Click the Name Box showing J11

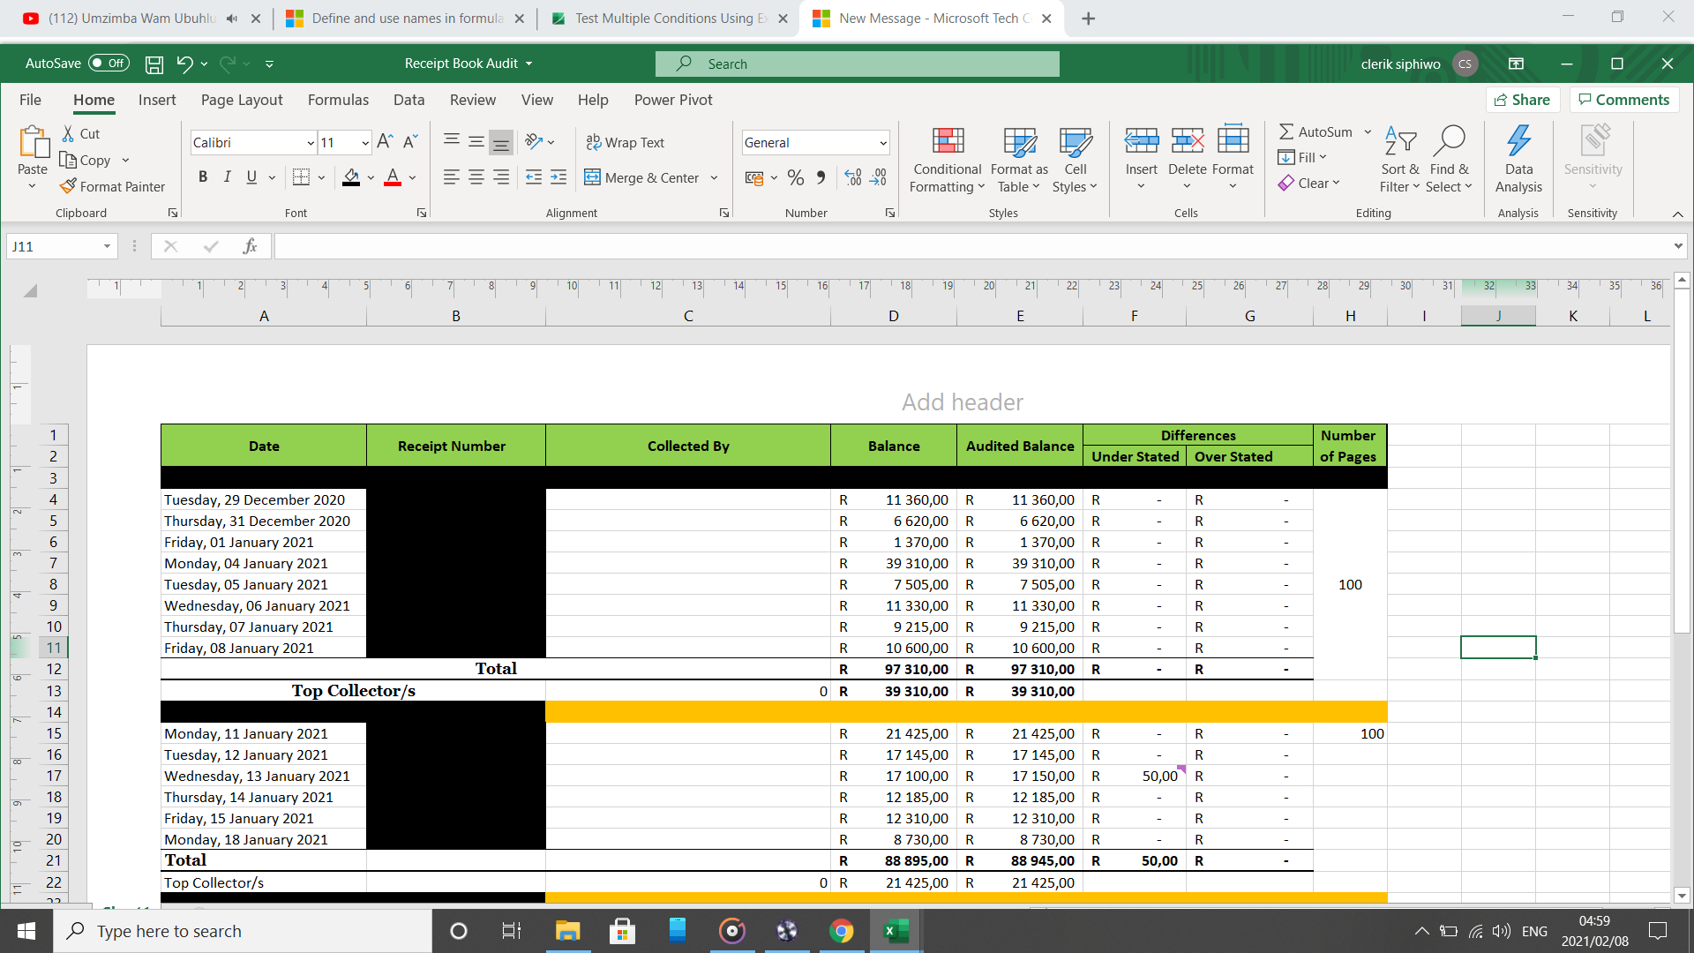(x=53, y=246)
